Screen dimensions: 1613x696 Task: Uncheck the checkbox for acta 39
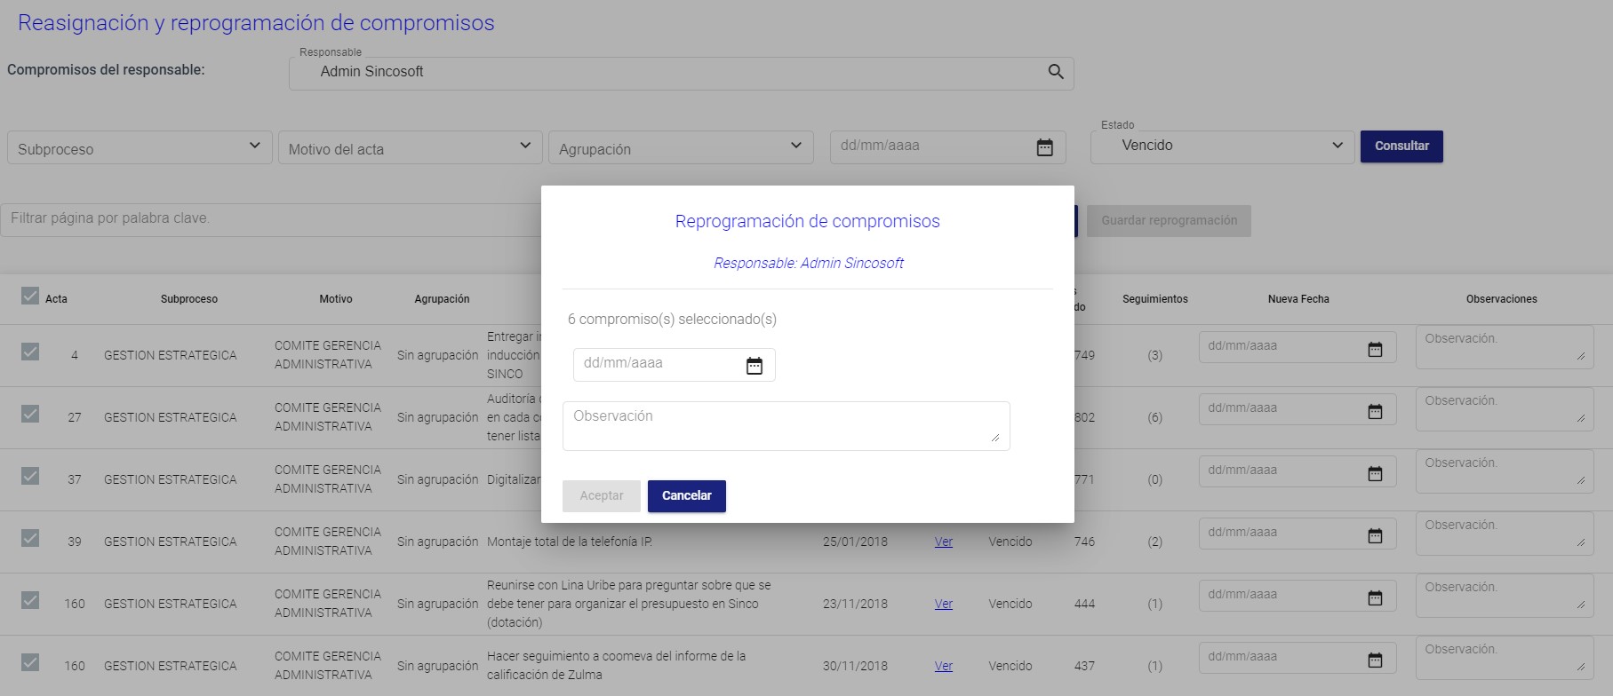(30, 538)
